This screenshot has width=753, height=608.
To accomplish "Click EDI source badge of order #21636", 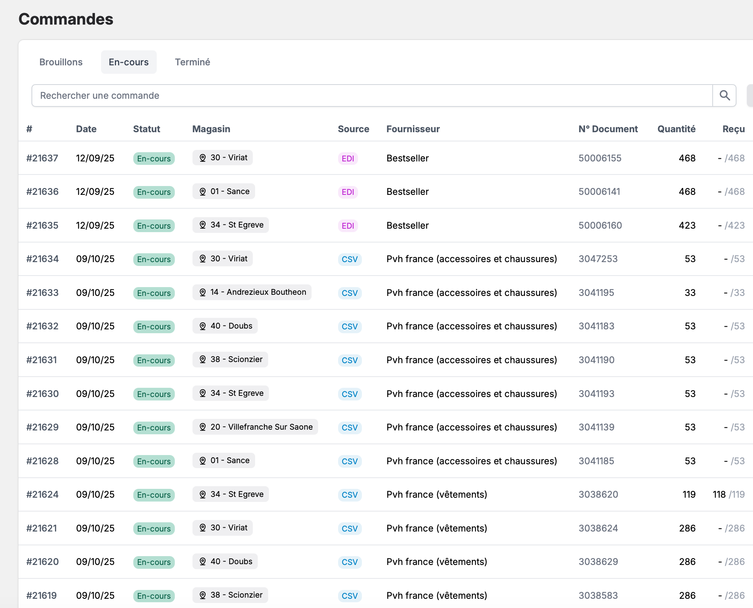I will (348, 192).
